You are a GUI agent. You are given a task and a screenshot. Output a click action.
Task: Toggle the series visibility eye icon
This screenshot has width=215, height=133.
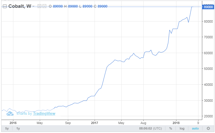pos(39,6)
